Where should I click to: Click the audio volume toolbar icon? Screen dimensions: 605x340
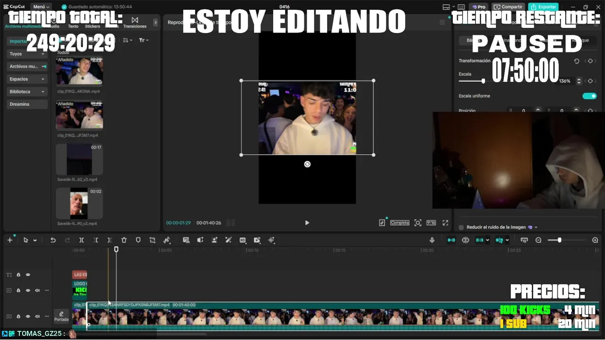pyautogui.click(x=200, y=240)
